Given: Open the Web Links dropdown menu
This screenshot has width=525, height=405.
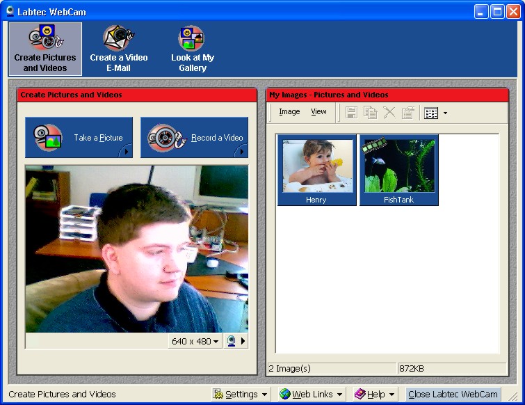Looking at the screenshot, I should coord(312,395).
